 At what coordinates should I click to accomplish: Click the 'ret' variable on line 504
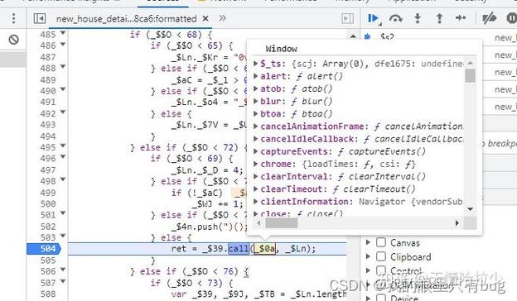tap(179, 248)
